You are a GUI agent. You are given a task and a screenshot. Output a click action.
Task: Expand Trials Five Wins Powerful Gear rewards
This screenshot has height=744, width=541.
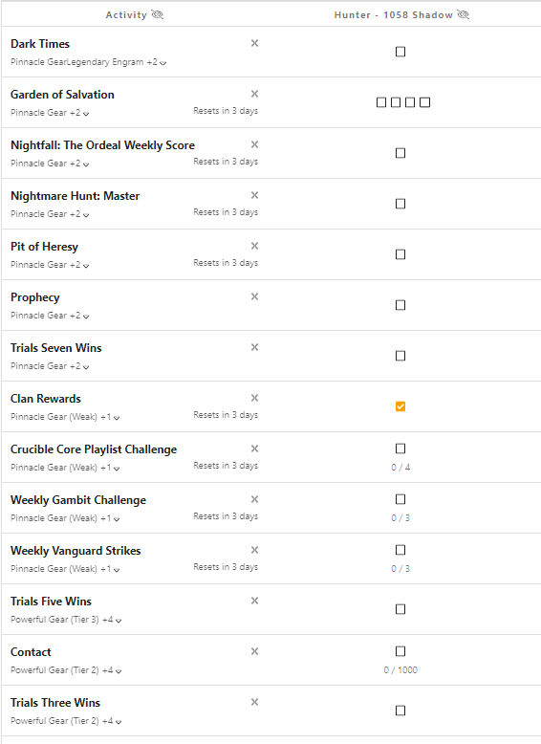point(119,621)
